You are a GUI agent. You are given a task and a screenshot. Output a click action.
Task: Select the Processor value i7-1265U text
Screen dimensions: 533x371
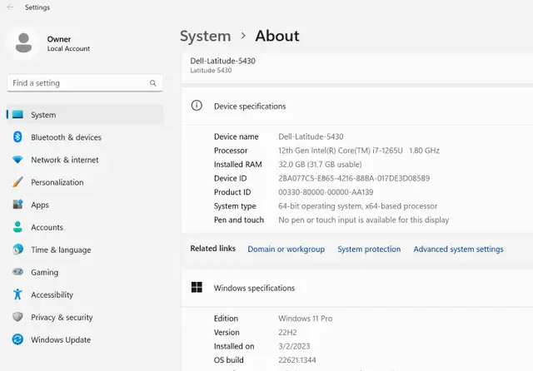click(x=359, y=151)
